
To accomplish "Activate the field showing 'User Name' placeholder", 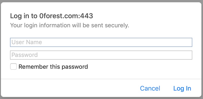I will pos(101,42).
